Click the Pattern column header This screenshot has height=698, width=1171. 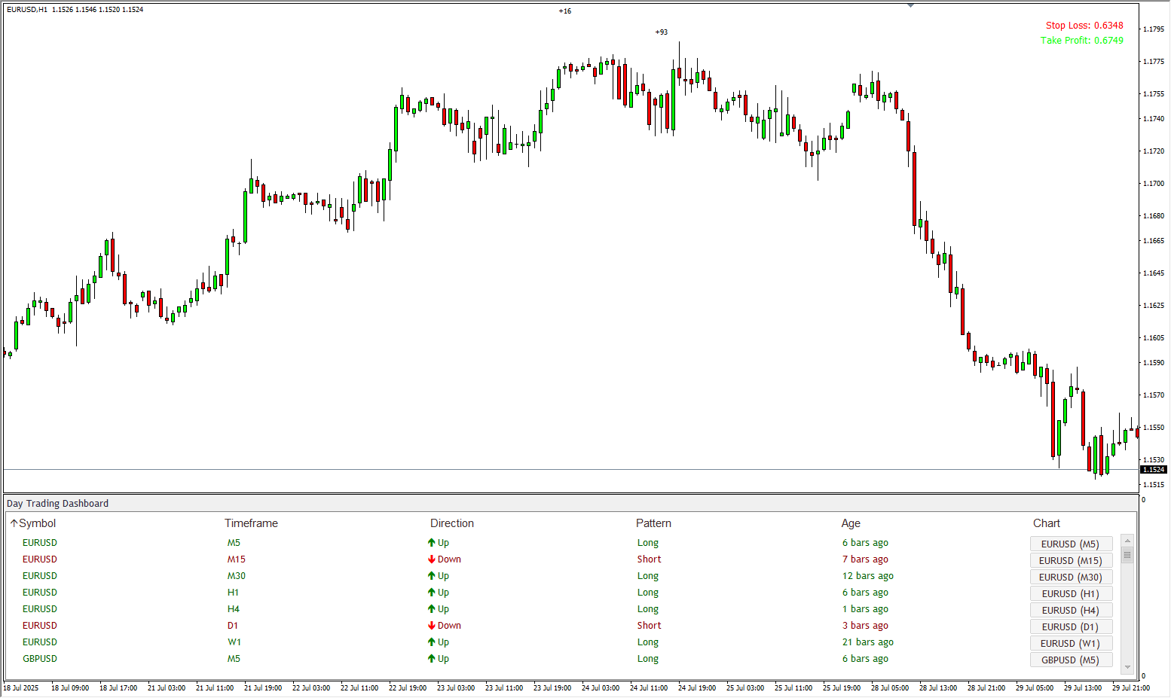pos(653,523)
